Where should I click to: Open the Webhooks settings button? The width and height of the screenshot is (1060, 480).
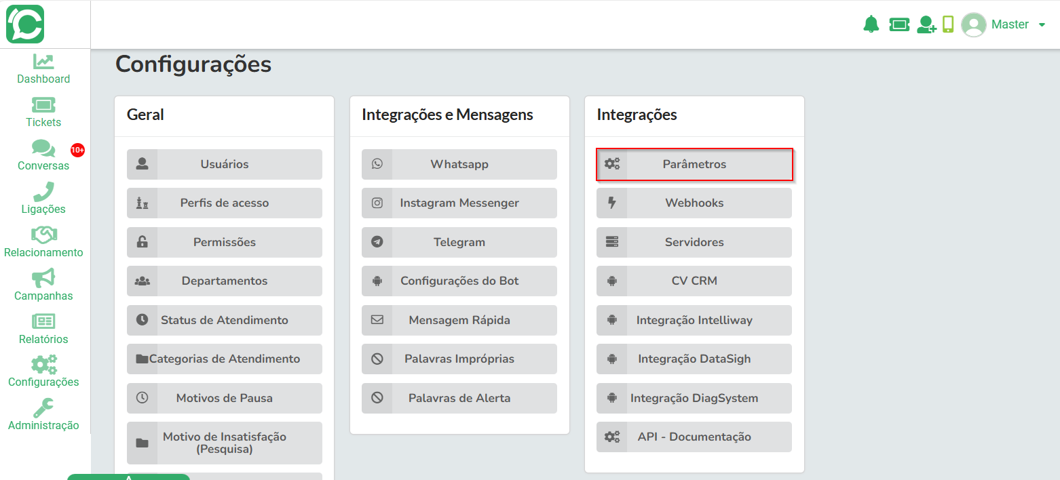[x=694, y=203]
